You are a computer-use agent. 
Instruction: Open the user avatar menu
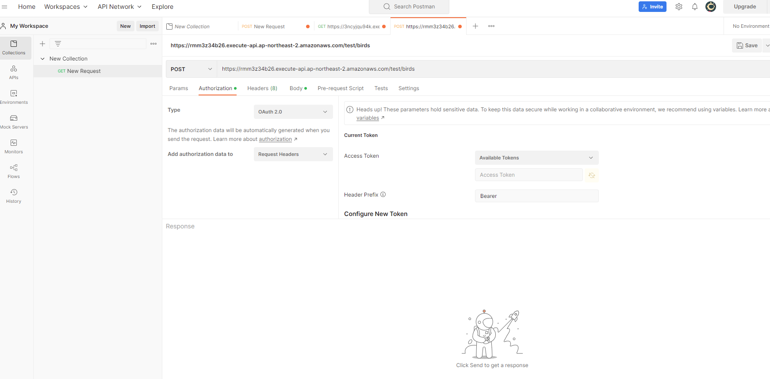pos(711,7)
